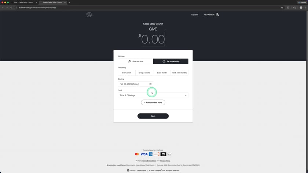Choose 1st & 15th monthly frequency

click(x=180, y=73)
